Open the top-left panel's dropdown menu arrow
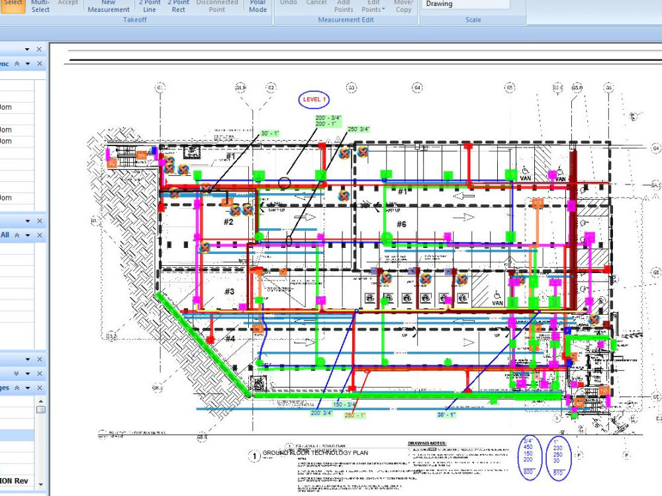Image resolution: width=662 pixels, height=496 pixels. (x=26, y=48)
